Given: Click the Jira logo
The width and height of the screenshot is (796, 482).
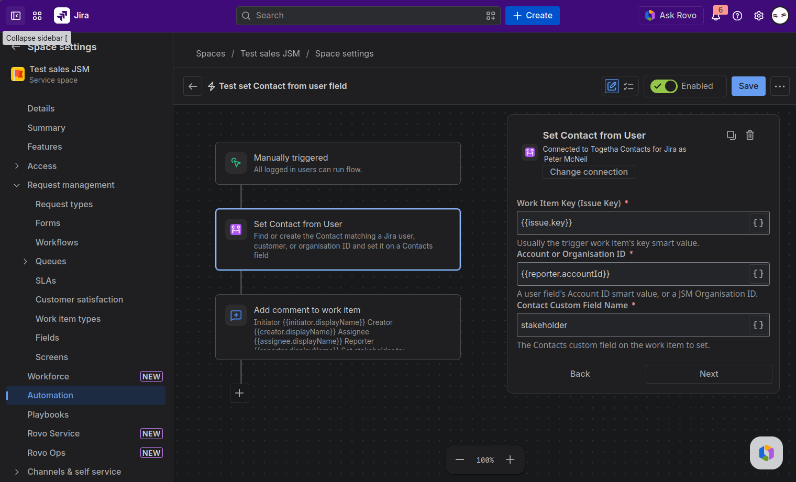Looking at the screenshot, I should click(62, 16).
